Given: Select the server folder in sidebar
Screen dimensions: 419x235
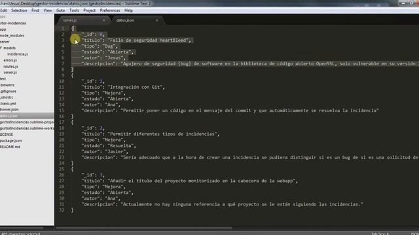Looking at the screenshot, I should 5,42.
